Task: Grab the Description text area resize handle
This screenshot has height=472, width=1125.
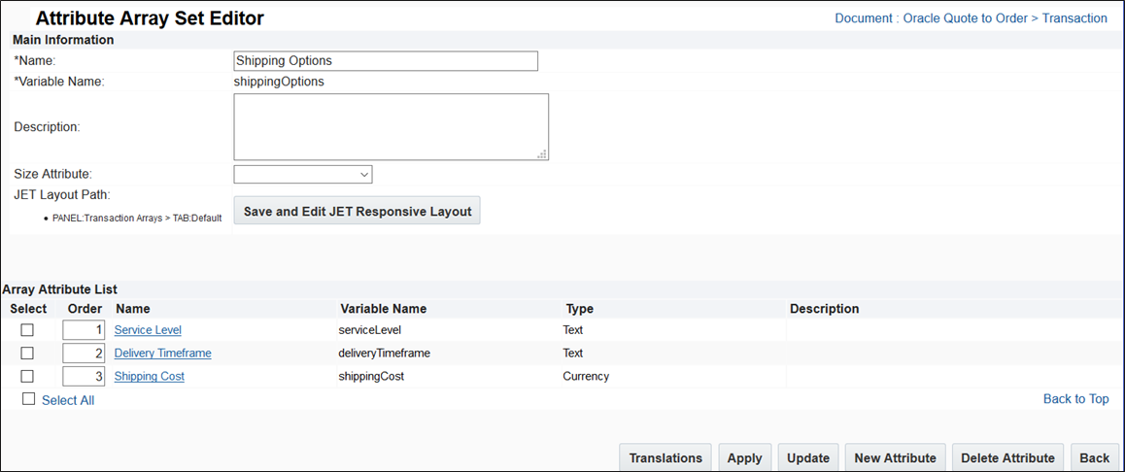Action: point(542,153)
